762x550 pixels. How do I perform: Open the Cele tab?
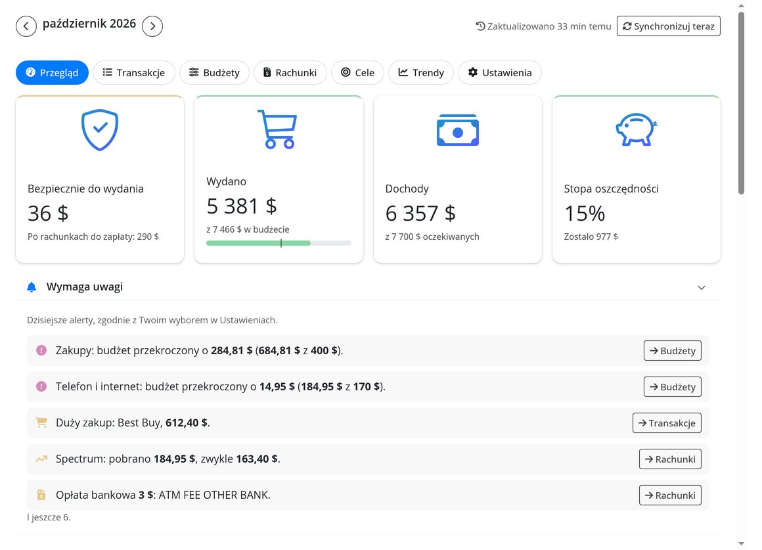click(357, 72)
